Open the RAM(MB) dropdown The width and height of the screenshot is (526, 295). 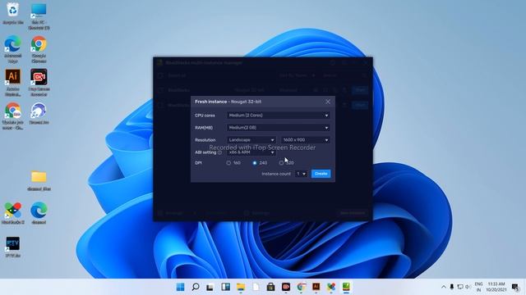pyautogui.click(x=279, y=128)
